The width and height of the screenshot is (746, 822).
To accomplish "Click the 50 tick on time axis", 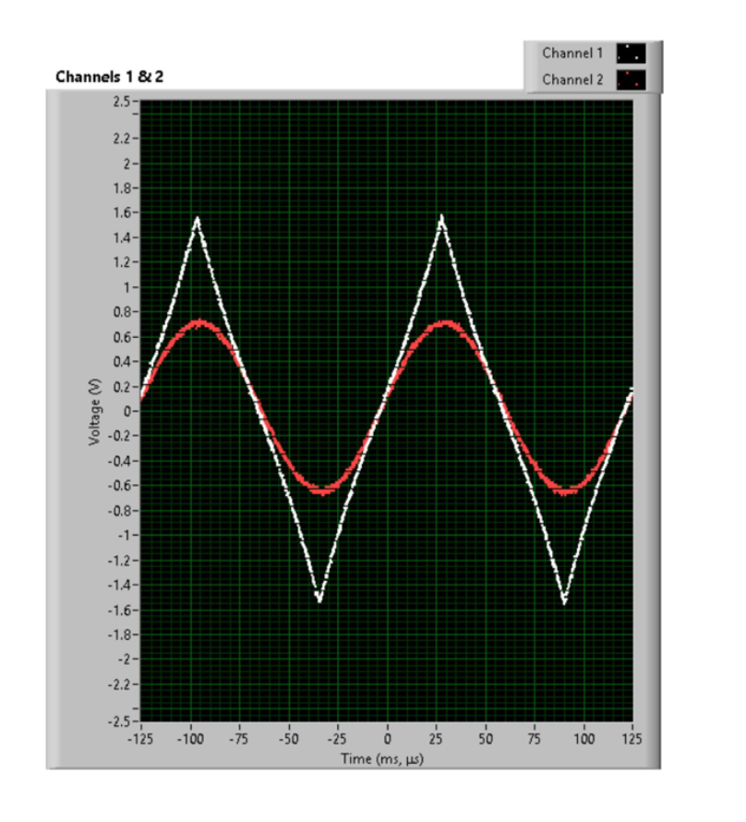I will coord(486,740).
